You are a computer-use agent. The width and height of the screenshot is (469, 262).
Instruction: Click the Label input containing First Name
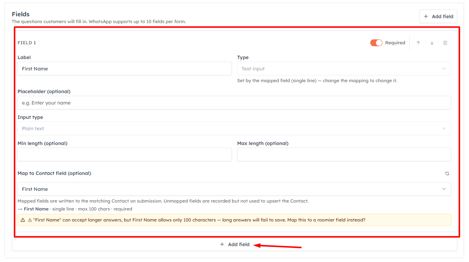point(124,69)
